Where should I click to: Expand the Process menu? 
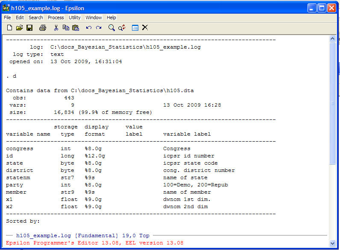[x=56, y=17]
